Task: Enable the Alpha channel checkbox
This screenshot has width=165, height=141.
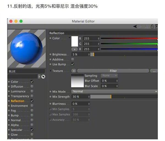Action: 32,125
